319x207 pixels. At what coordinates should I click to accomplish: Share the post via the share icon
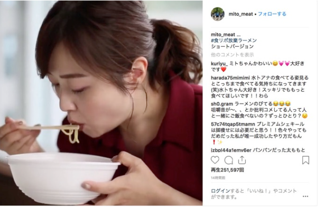[242, 160]
